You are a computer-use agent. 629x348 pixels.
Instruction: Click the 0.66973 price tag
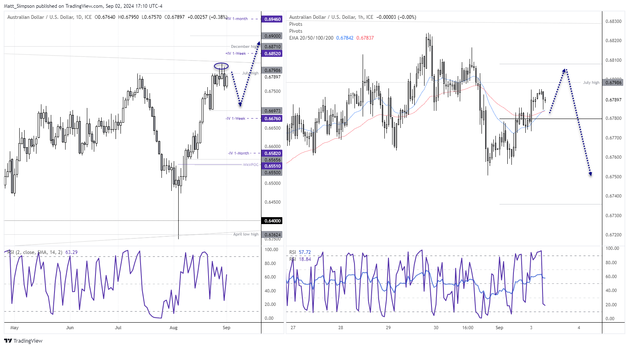272,111
